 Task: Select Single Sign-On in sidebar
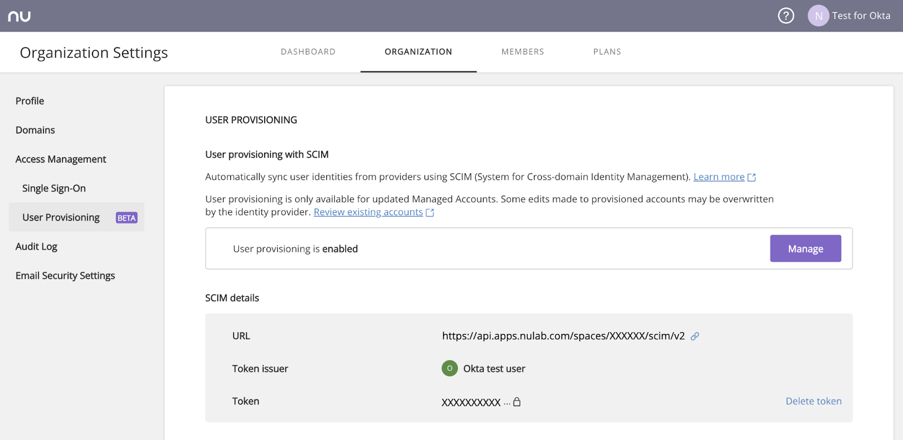(x=54, y=188)
